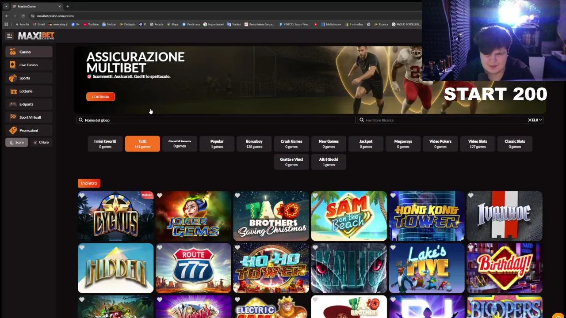566x318 pixels.
Task: Open Lotterie in the sidebar
Action: click(29, 91)
